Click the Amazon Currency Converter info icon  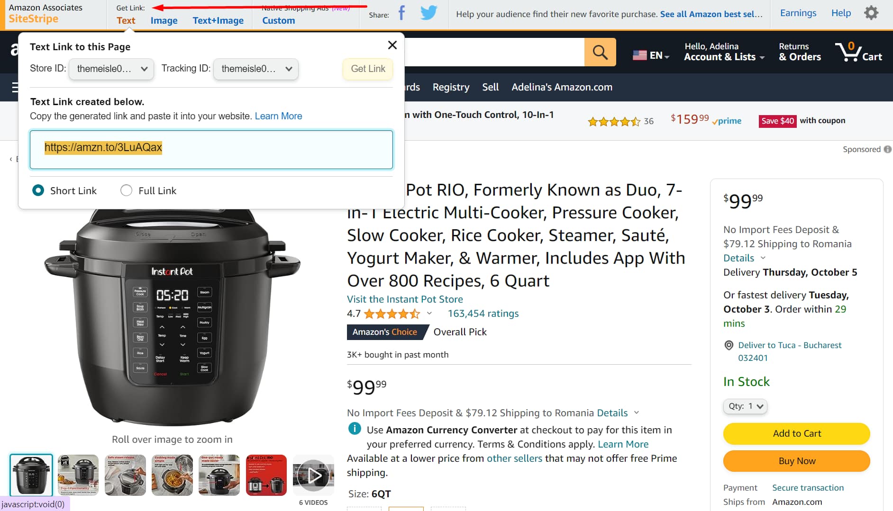(x=354, y=429)
